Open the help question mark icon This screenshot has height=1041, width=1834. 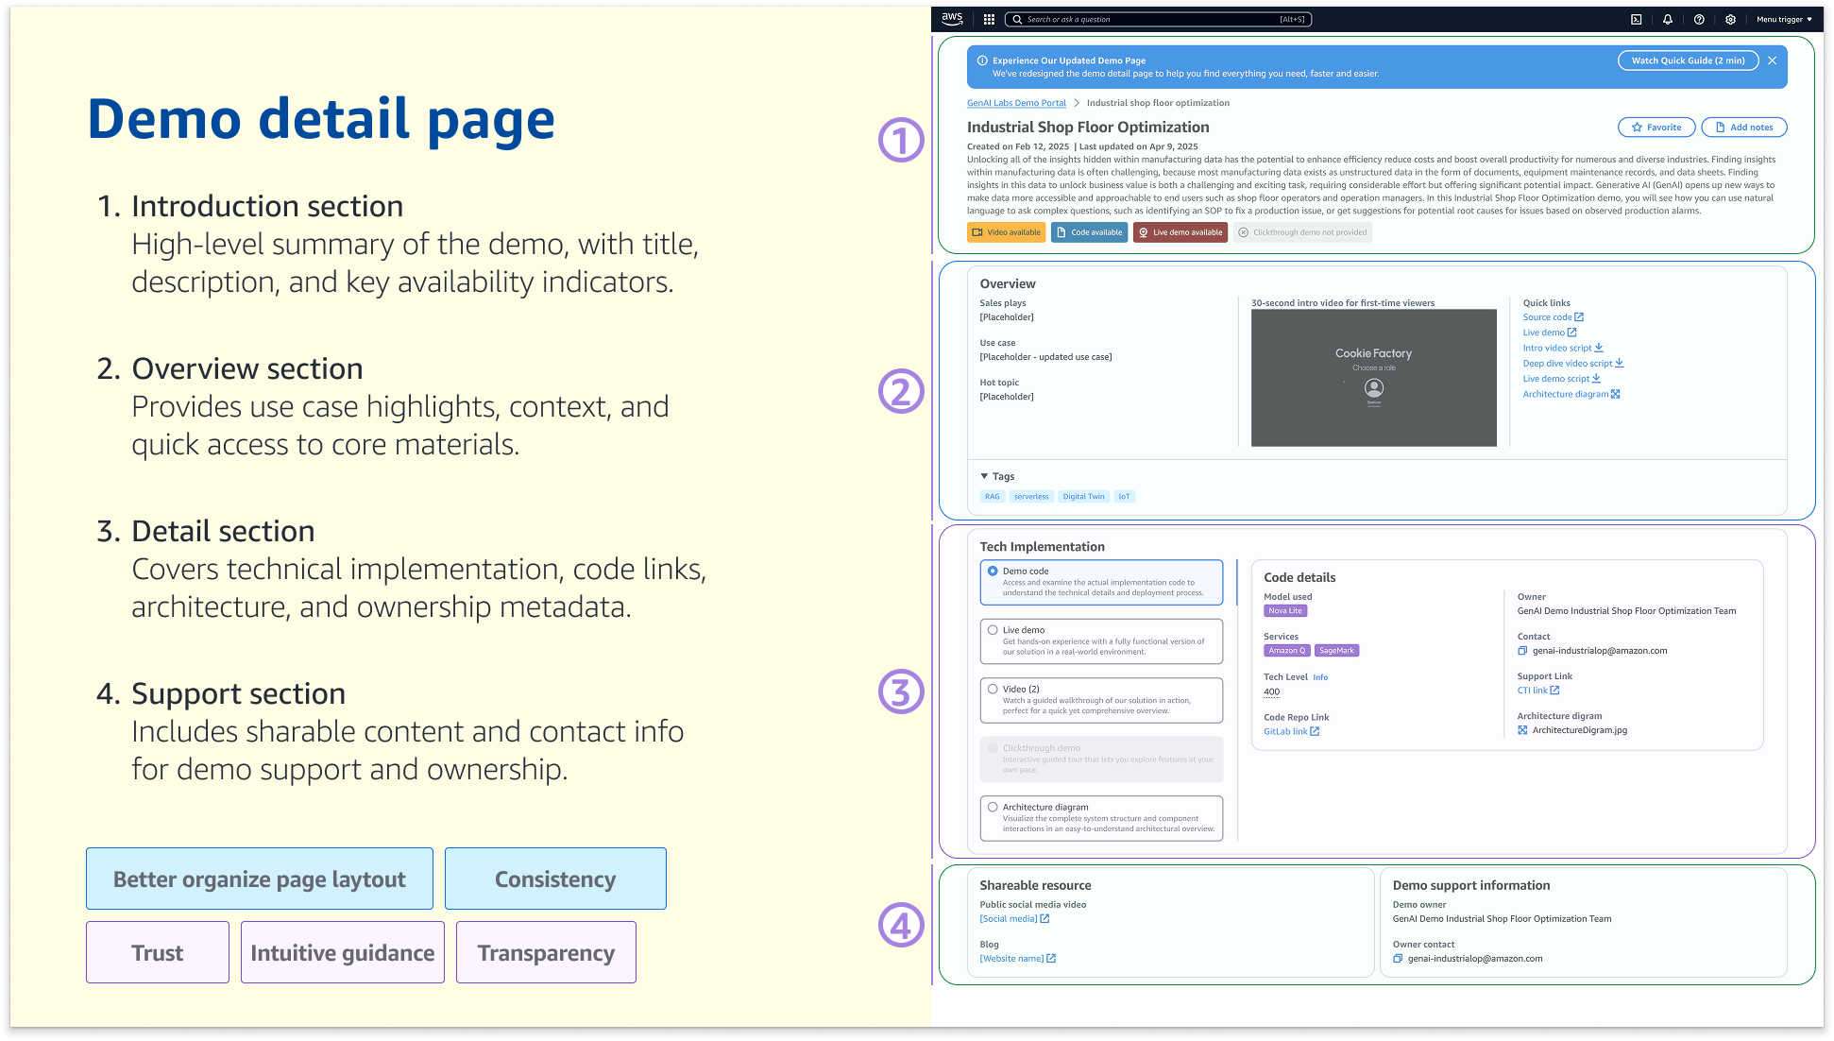(1699, 19)
